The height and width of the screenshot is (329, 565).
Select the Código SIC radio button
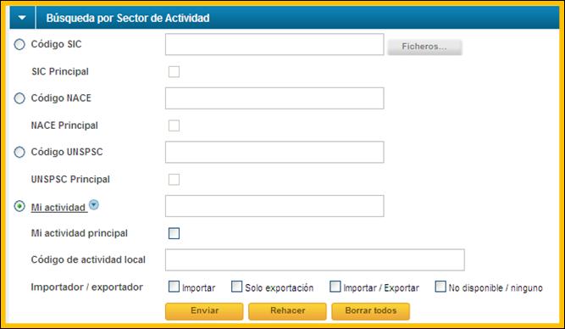19,44
